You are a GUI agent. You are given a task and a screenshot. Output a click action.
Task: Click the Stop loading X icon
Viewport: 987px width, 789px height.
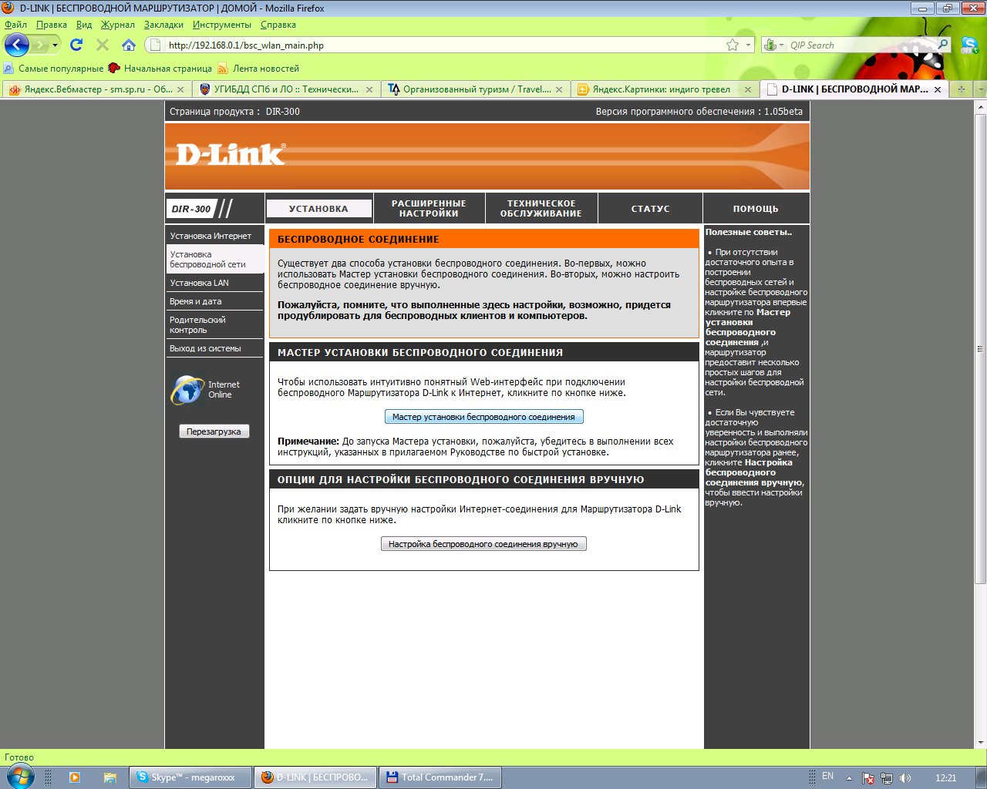click(x=102, y=45)
